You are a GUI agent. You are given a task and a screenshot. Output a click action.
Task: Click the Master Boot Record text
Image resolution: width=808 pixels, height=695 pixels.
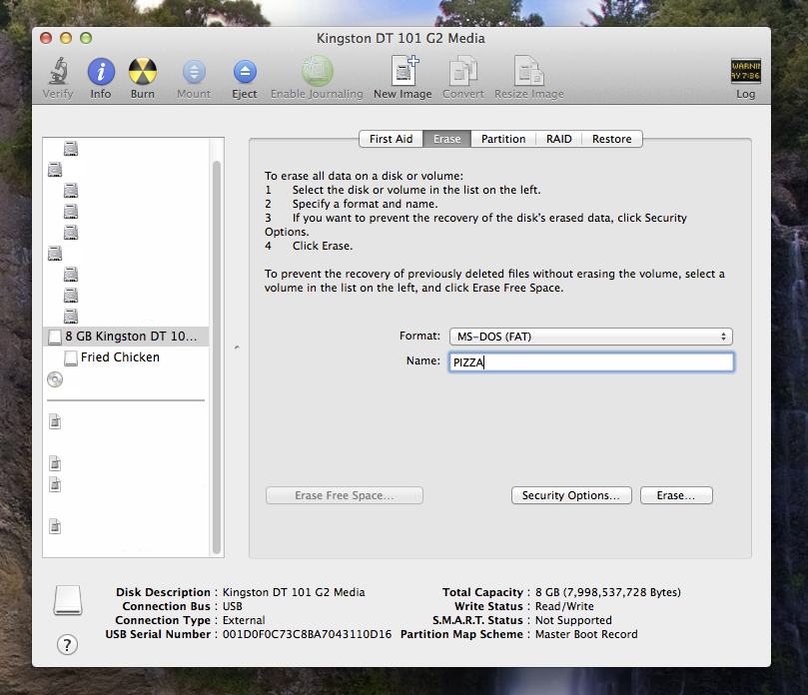586,634
